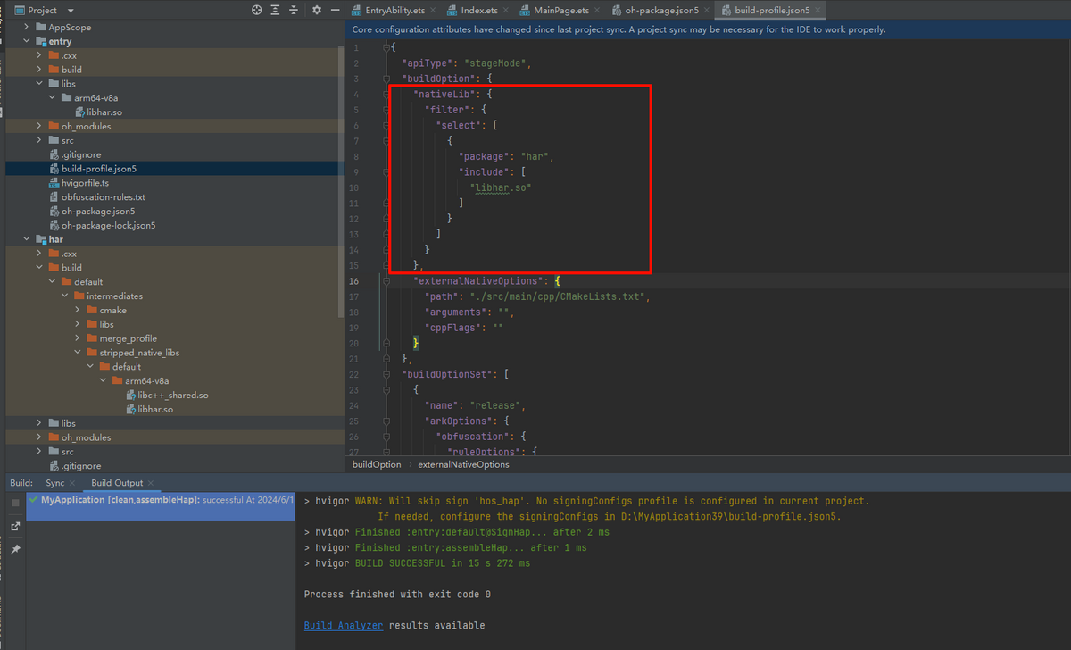The image size is (1071, 650).
Task: Click the locate/select opened file target icon
Action: click(257, 10)
